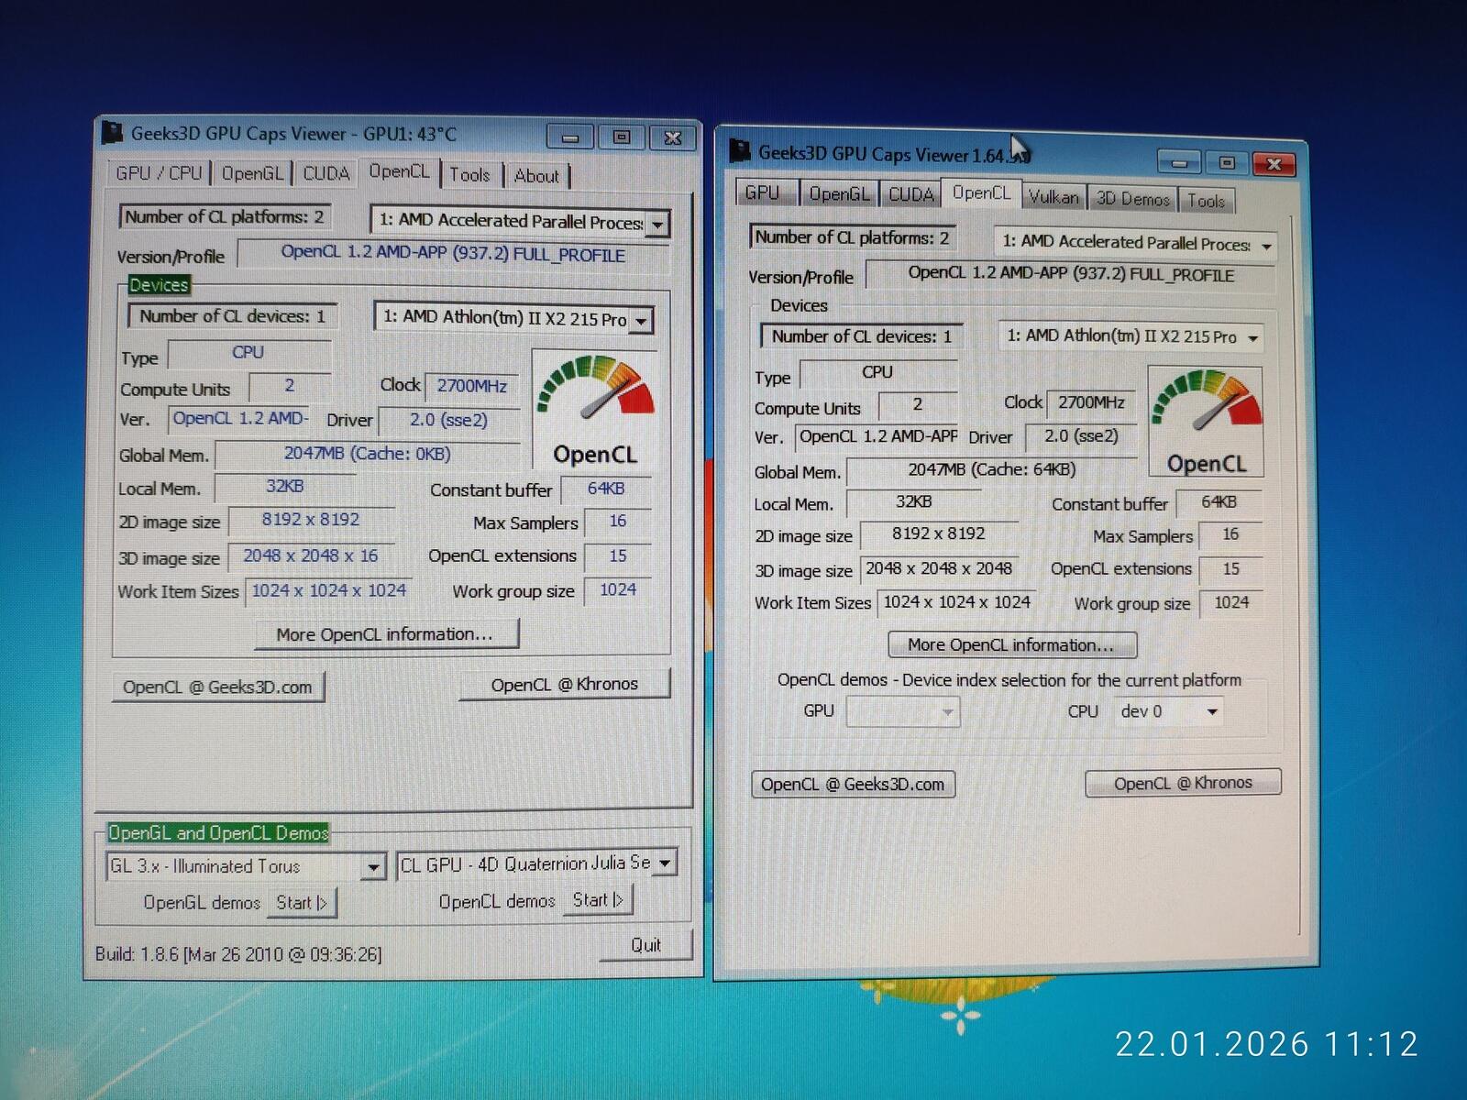Viewport: 1467px width, 1100px height.
Task: Click the 3D image size value 2048 x 2048 x 2048
Action: click(939, 568)
